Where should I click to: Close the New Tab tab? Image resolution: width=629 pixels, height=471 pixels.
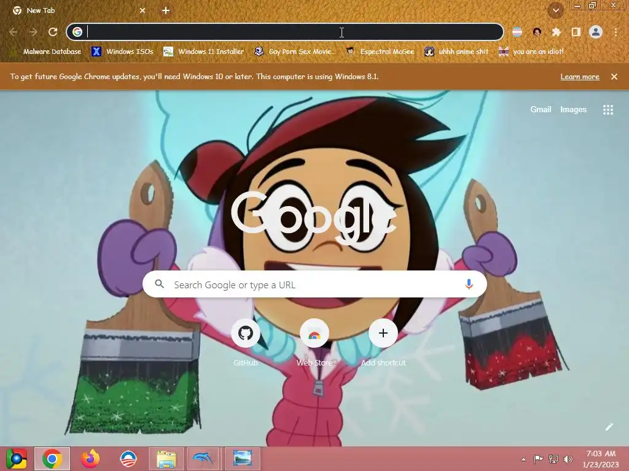(143, 11)
